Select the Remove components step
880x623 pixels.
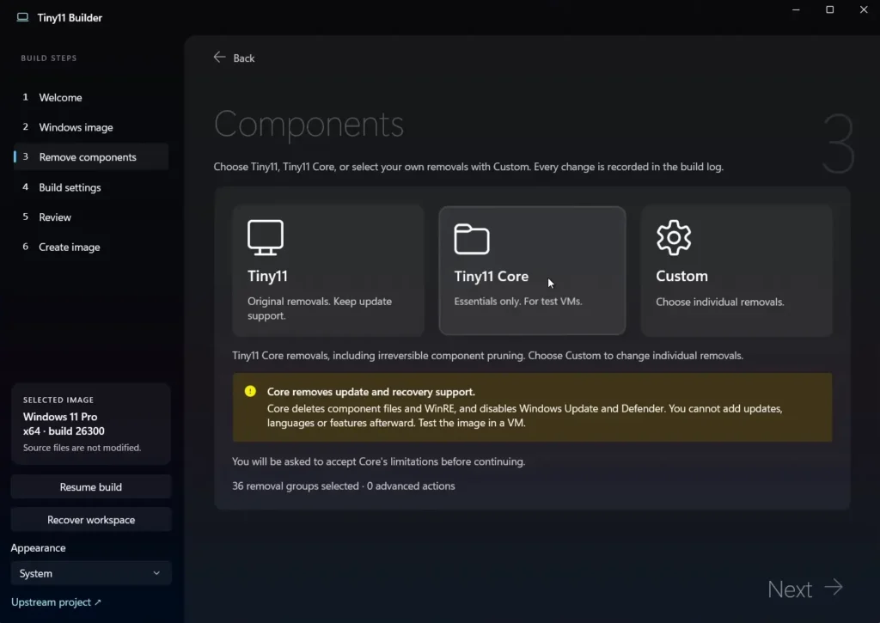click(x=91, y=157)
